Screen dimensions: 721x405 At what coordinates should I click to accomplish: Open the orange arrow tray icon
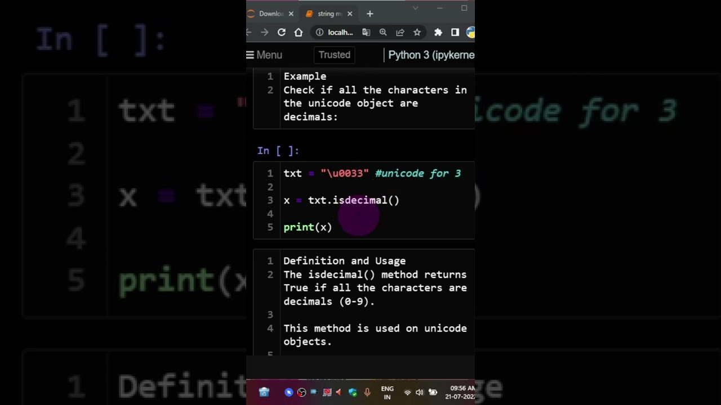point(339,393)
